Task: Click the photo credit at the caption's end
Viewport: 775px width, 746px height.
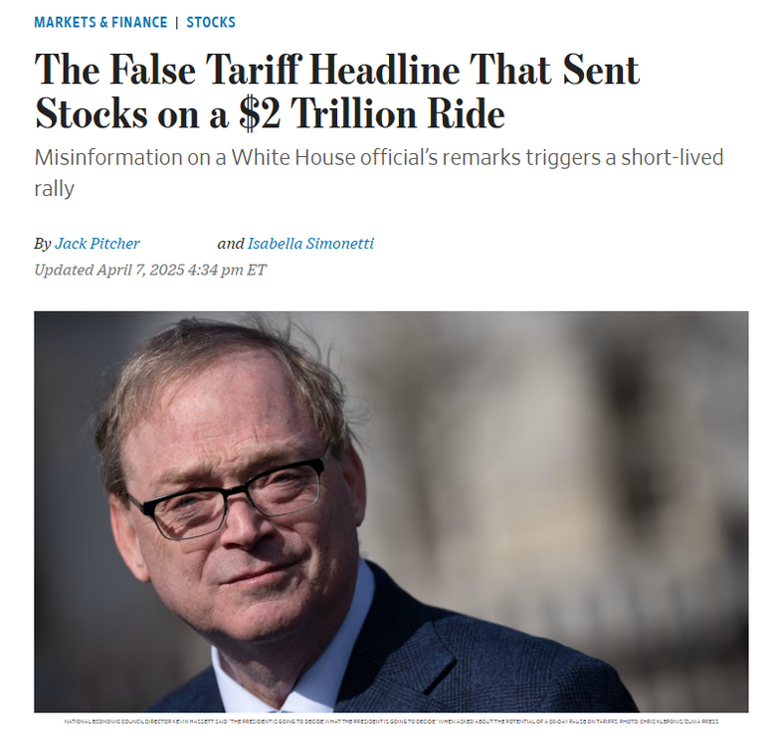Action: click(x=677, y=721)
